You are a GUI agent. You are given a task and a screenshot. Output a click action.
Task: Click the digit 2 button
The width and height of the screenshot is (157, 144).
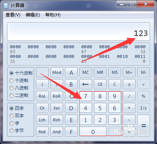[100, 120]
